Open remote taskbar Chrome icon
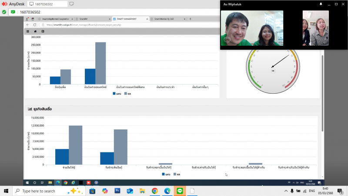The height and width of the screenshot is (196, 348). point(66,182)
